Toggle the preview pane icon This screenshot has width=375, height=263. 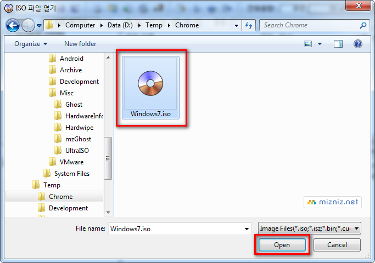338,44
